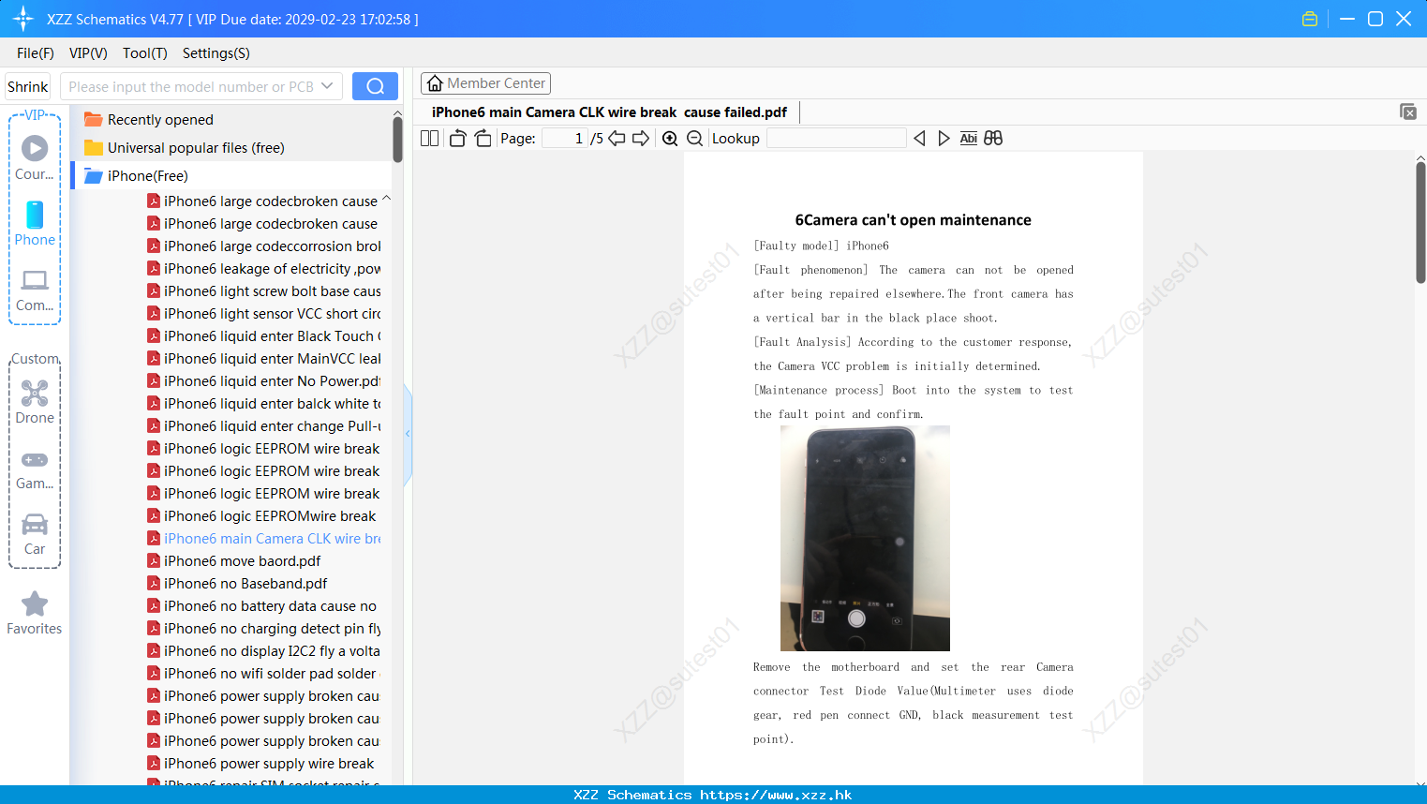Click the binoculars search icon
Image resolution: width=1427 pixels, height=804 pixels.
pyautogui.click(x=993, y=139)
